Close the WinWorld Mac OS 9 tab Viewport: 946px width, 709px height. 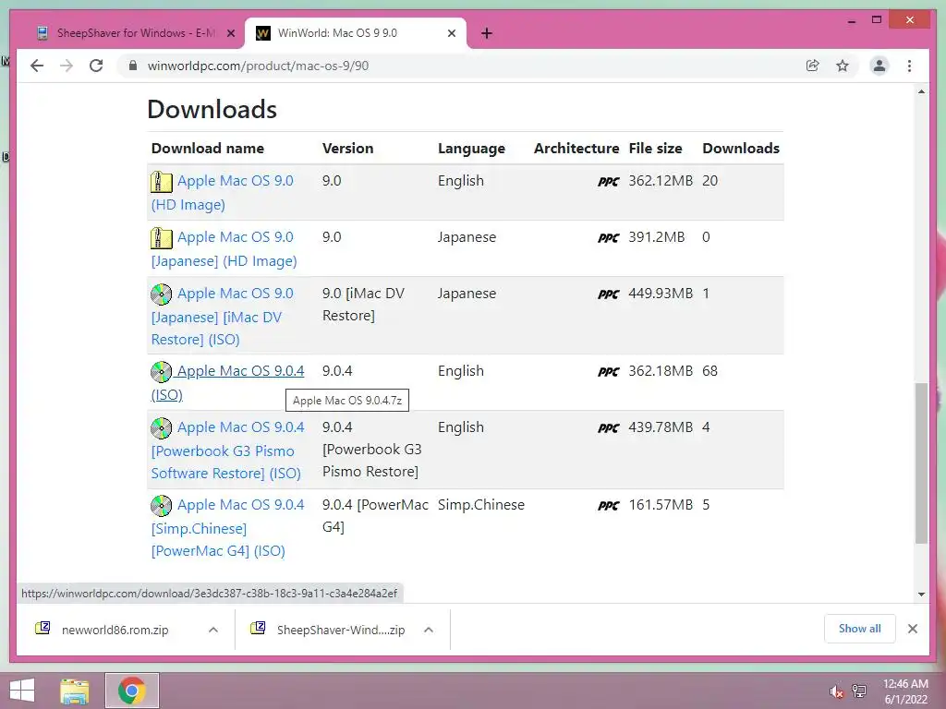click(x=451, y=34)
